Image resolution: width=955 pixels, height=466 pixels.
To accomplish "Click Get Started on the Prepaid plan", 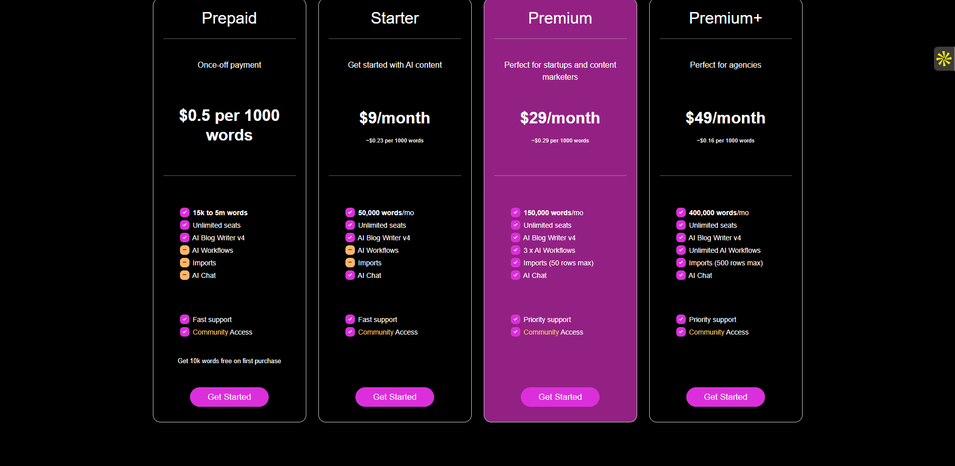I will (x=229, y=397).
